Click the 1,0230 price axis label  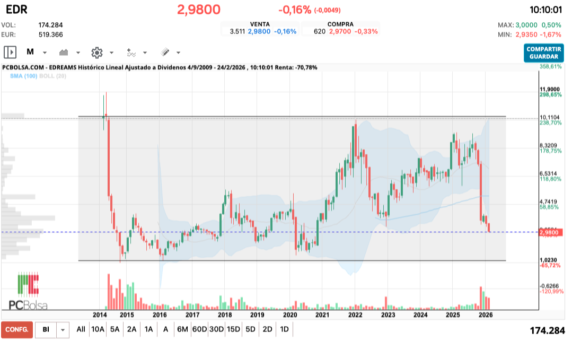pyautogui.click(x=548, y=260)
